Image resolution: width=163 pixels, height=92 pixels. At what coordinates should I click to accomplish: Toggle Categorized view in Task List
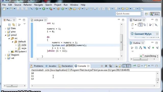coord(140,25)
